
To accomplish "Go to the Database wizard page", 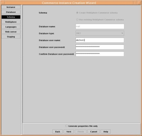I will (11, 12).
